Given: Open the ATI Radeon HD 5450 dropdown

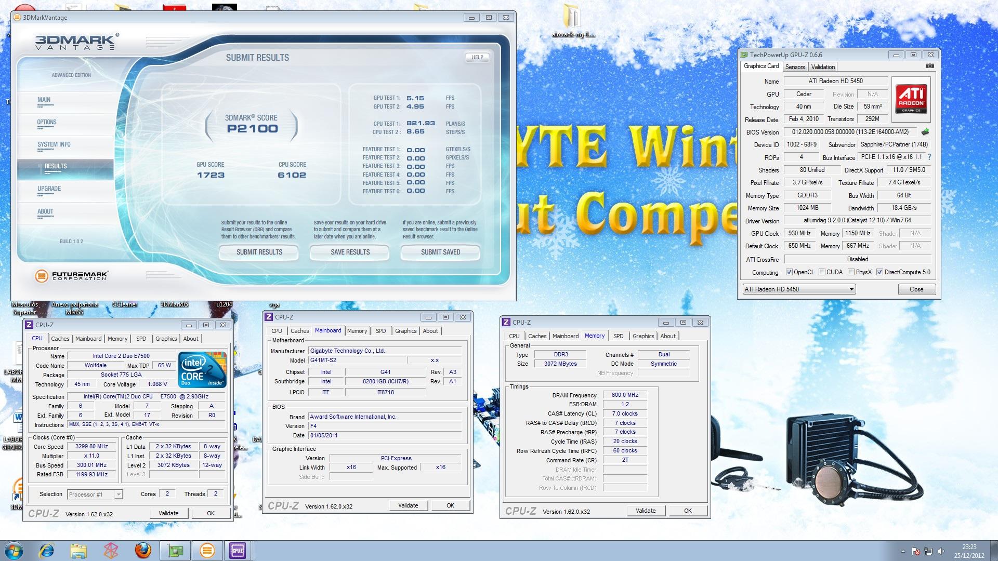Looking at the screenshot, I should point(799,289).
